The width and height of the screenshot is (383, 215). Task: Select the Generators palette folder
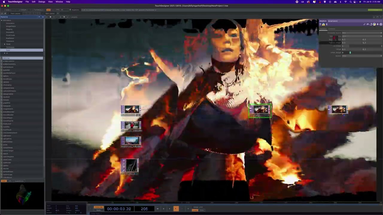click(10, 23)
